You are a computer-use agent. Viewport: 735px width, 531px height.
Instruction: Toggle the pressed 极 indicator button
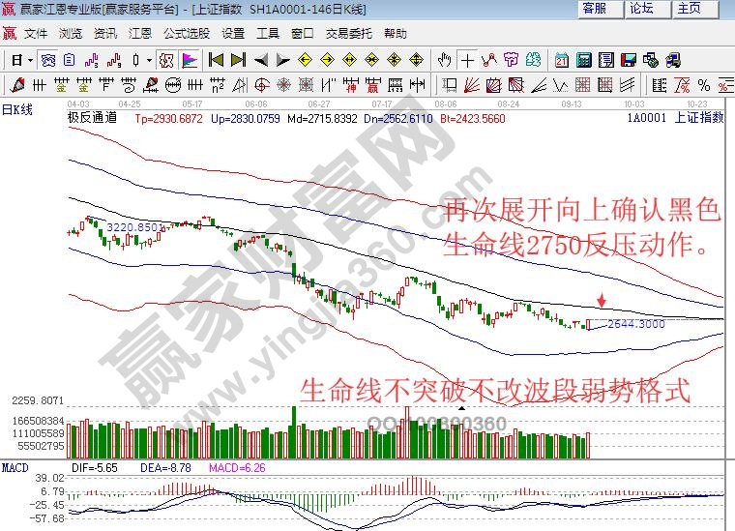click(x=165, y=60)
